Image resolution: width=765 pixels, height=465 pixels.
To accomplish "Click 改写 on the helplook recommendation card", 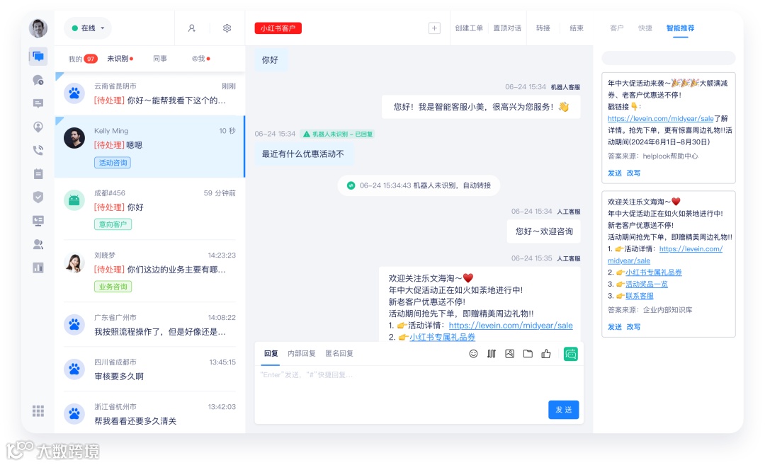I will coord(633,173).
